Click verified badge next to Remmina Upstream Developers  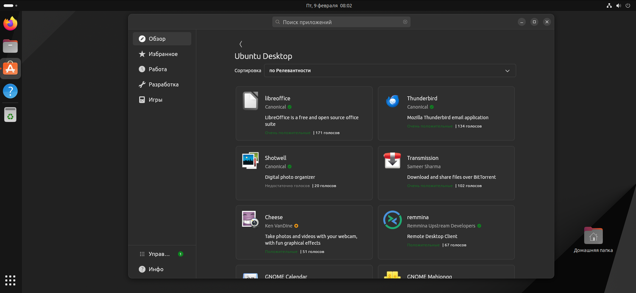pyautogui.click(x=479, y=226)
